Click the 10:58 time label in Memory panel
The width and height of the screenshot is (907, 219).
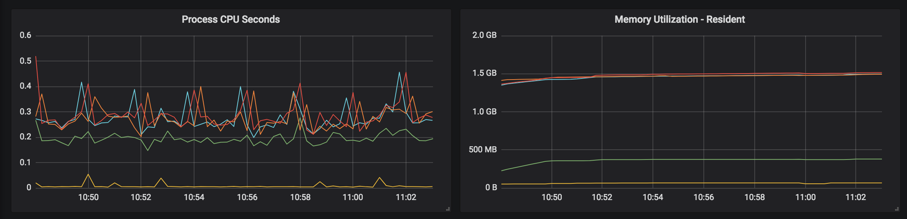pyautogui.click(x=755, y=197)
